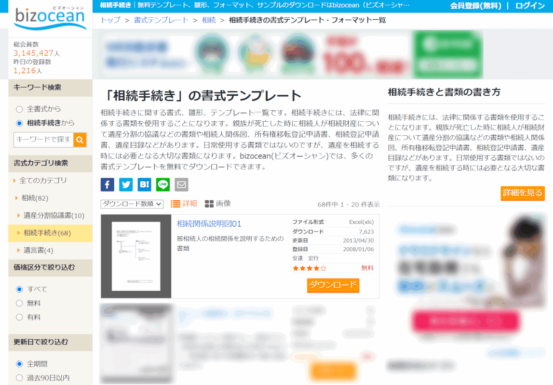The width and height of the screenshot is (553, 385).
Task: Send page via email icon
Action: 181,184
